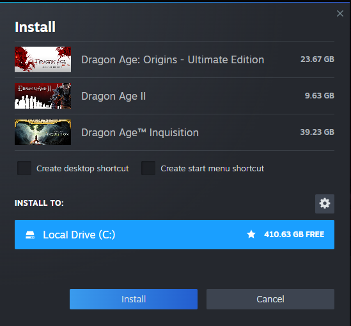Viewport: 351px width, 326px height.
Task: Enable Create desktop shortcut checkbox
Action: point(24,168)
